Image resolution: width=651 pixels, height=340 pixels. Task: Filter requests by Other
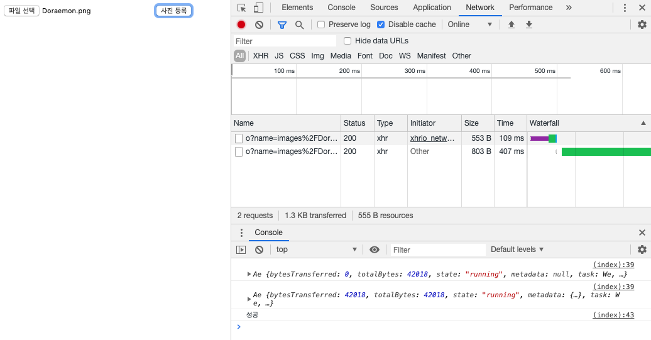pos(462,56)
